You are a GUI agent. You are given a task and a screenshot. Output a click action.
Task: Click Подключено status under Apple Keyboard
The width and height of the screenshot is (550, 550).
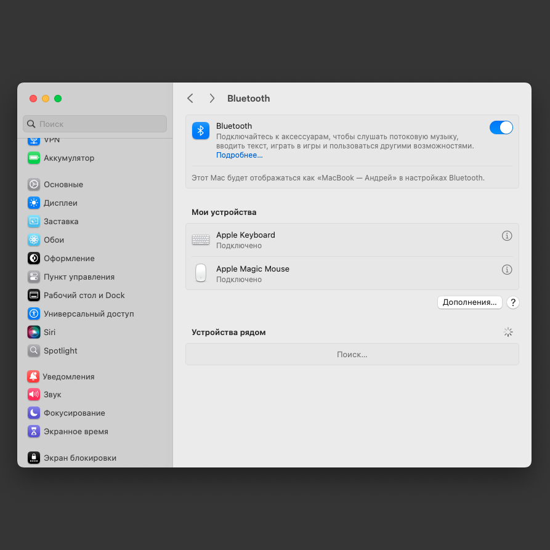tap(239, 246)
